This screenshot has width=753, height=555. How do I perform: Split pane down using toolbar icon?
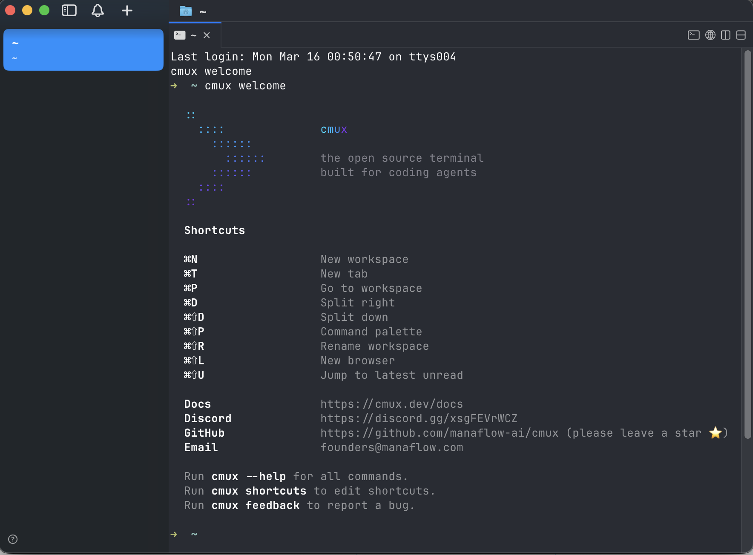click(741, 35)
